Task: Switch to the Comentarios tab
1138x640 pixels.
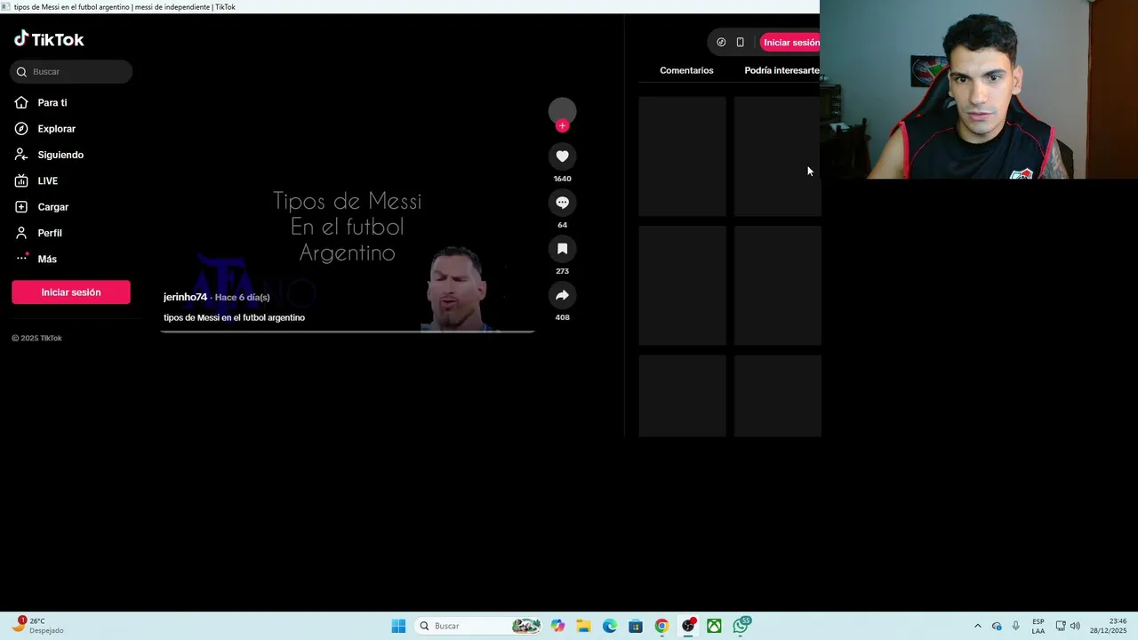Action: point(686,70)
